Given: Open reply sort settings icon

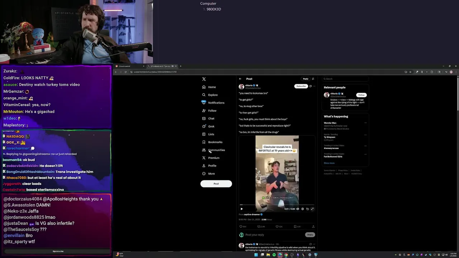Looking at the screenshot, I should click(313, 79).
